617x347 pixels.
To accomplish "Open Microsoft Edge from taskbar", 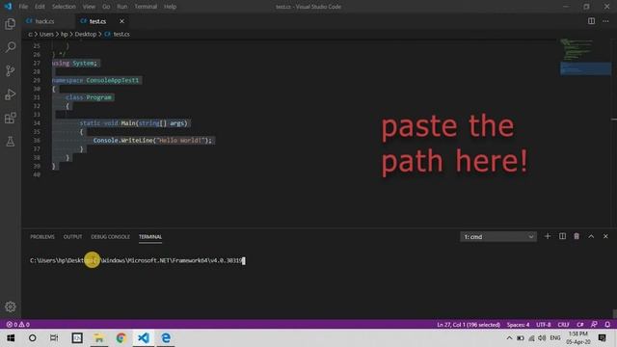I will [x=166, y=338].
